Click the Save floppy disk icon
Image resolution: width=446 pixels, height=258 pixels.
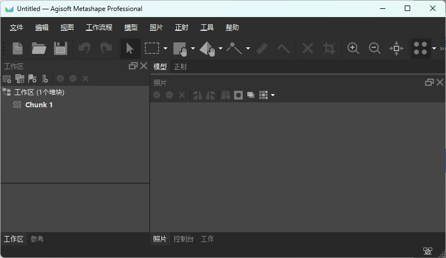point(60,48)
